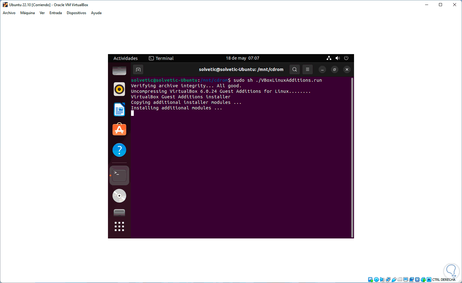Open the Ayuda menu
Image resolution: width=462 pixels, height=283 pixels.
[x=96, y=13]
